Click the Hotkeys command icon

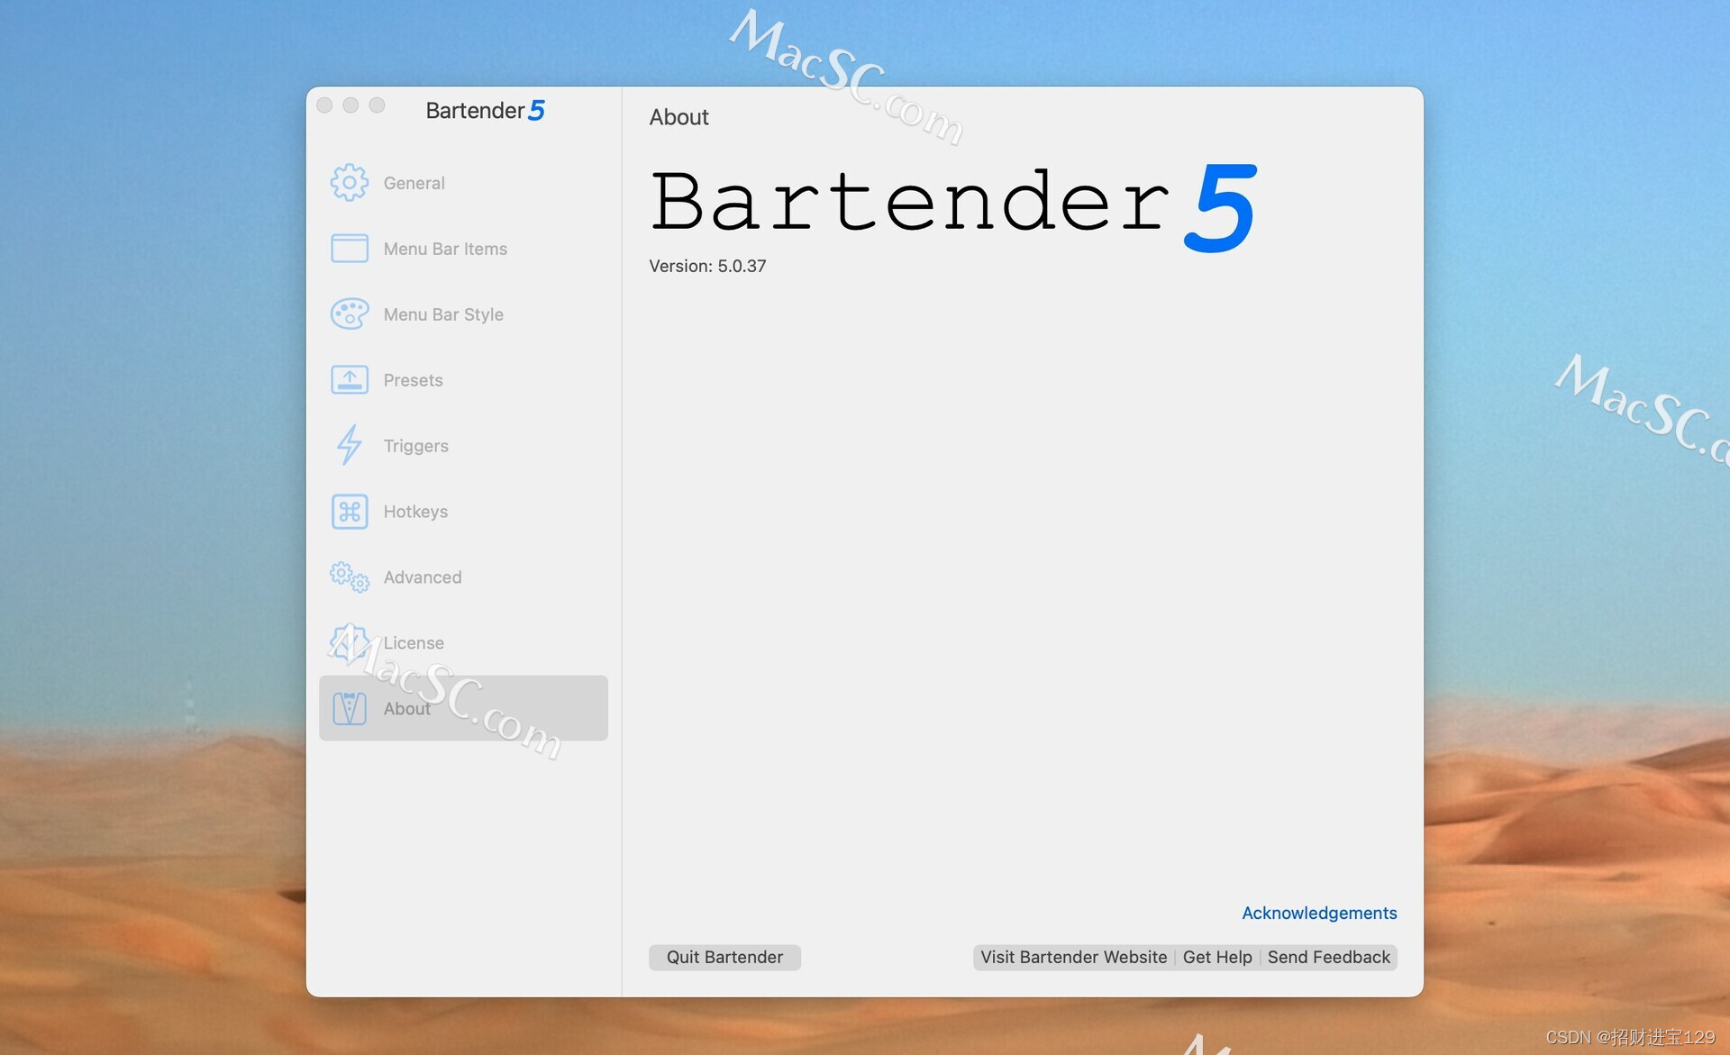click(351, 510)
